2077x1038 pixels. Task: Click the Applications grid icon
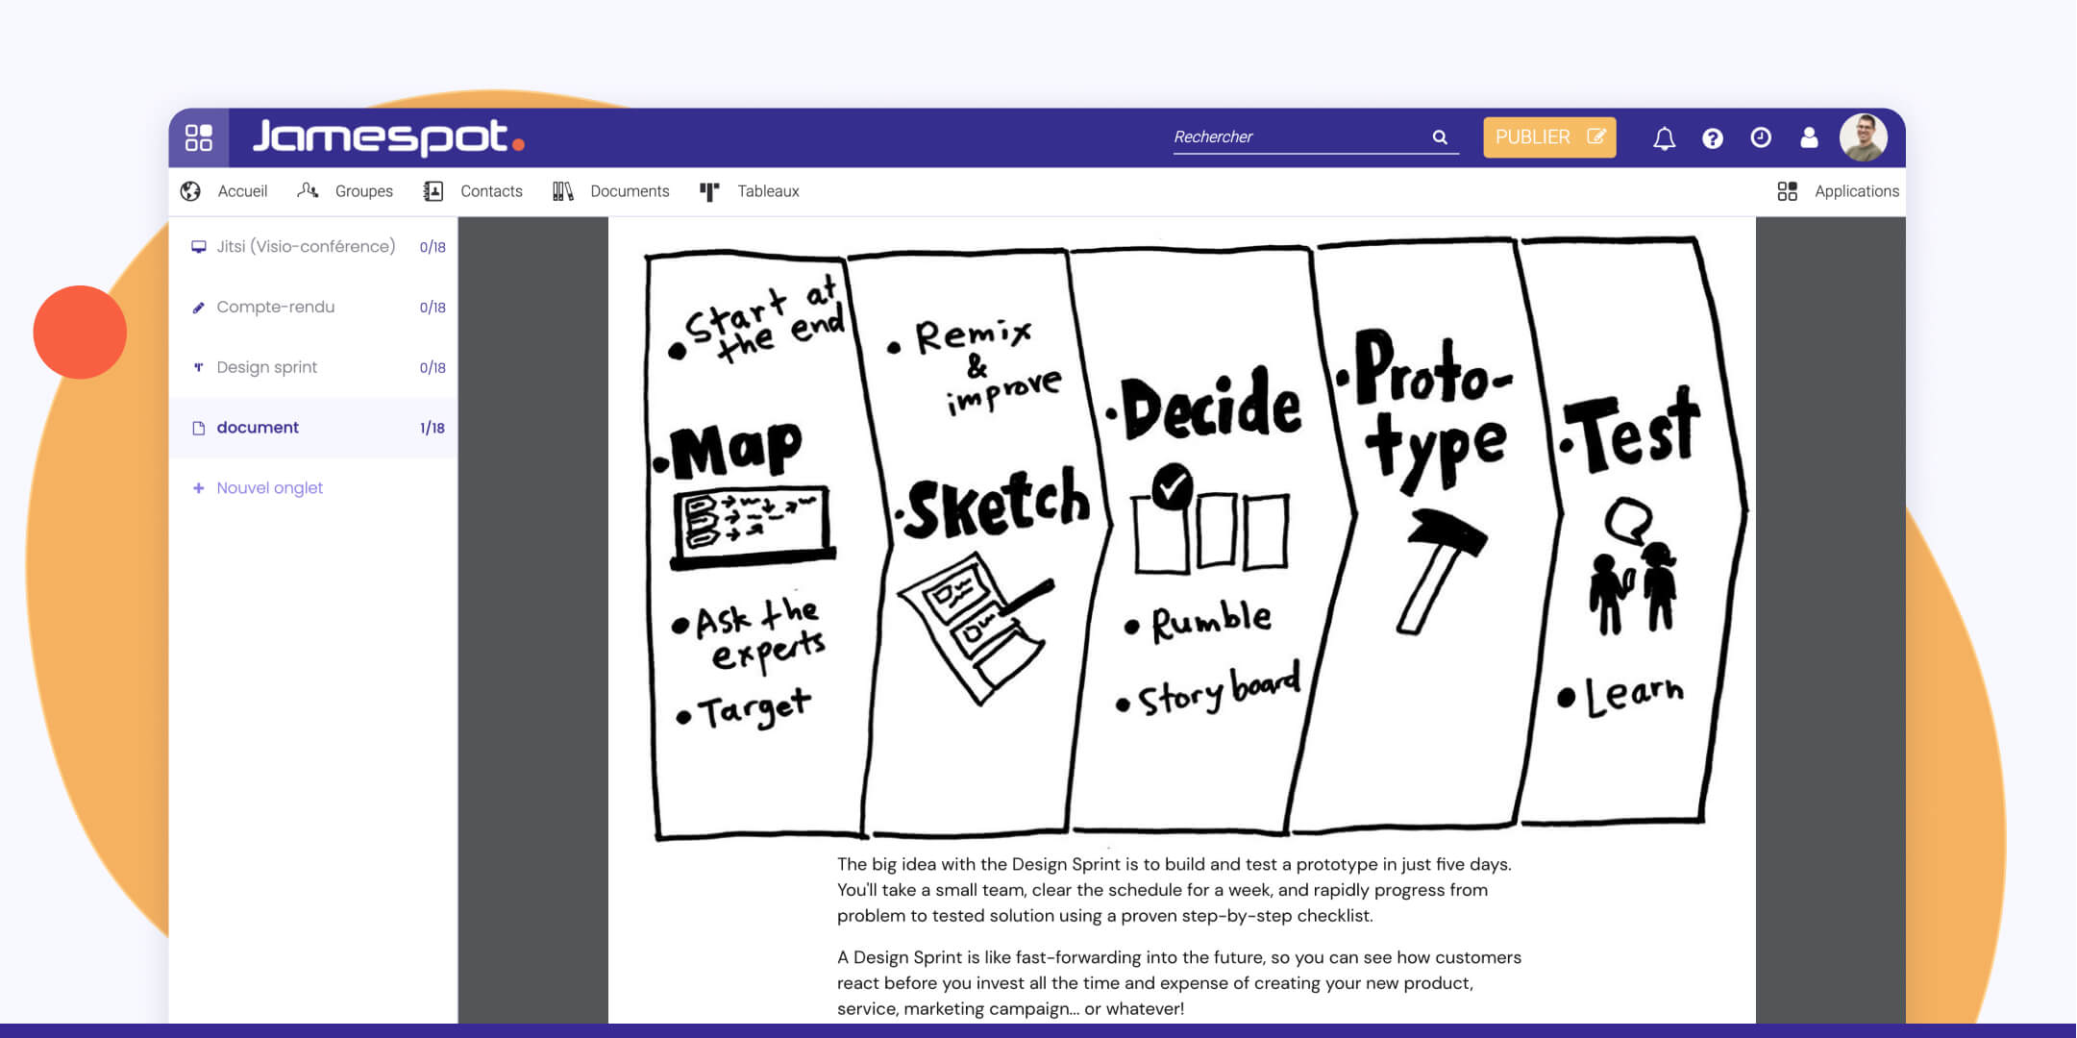tap(1787, 191)
